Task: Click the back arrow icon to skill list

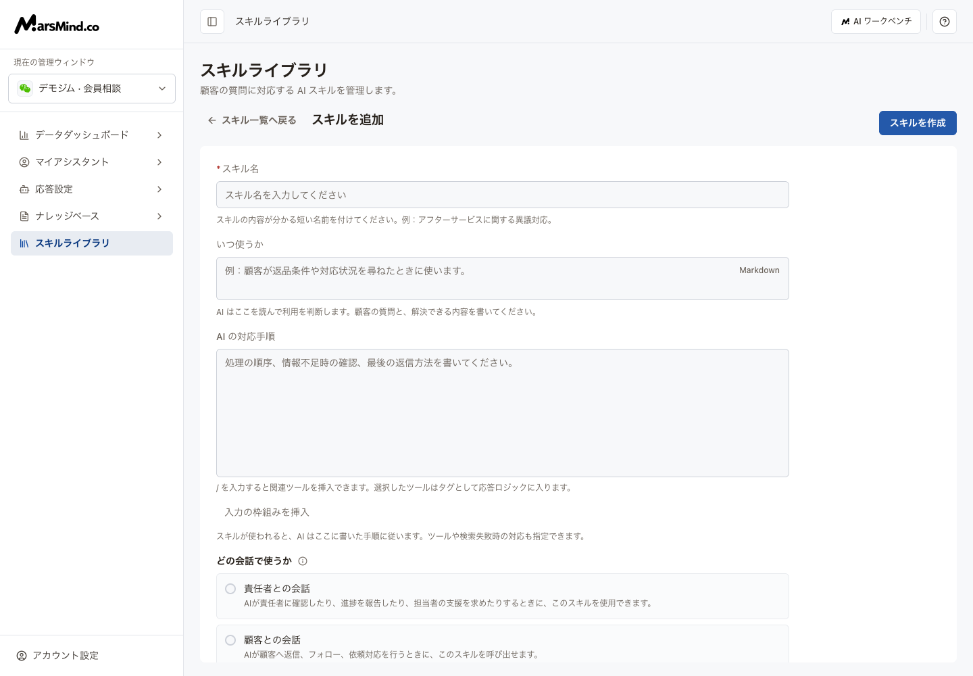Action: coord(212,120)
